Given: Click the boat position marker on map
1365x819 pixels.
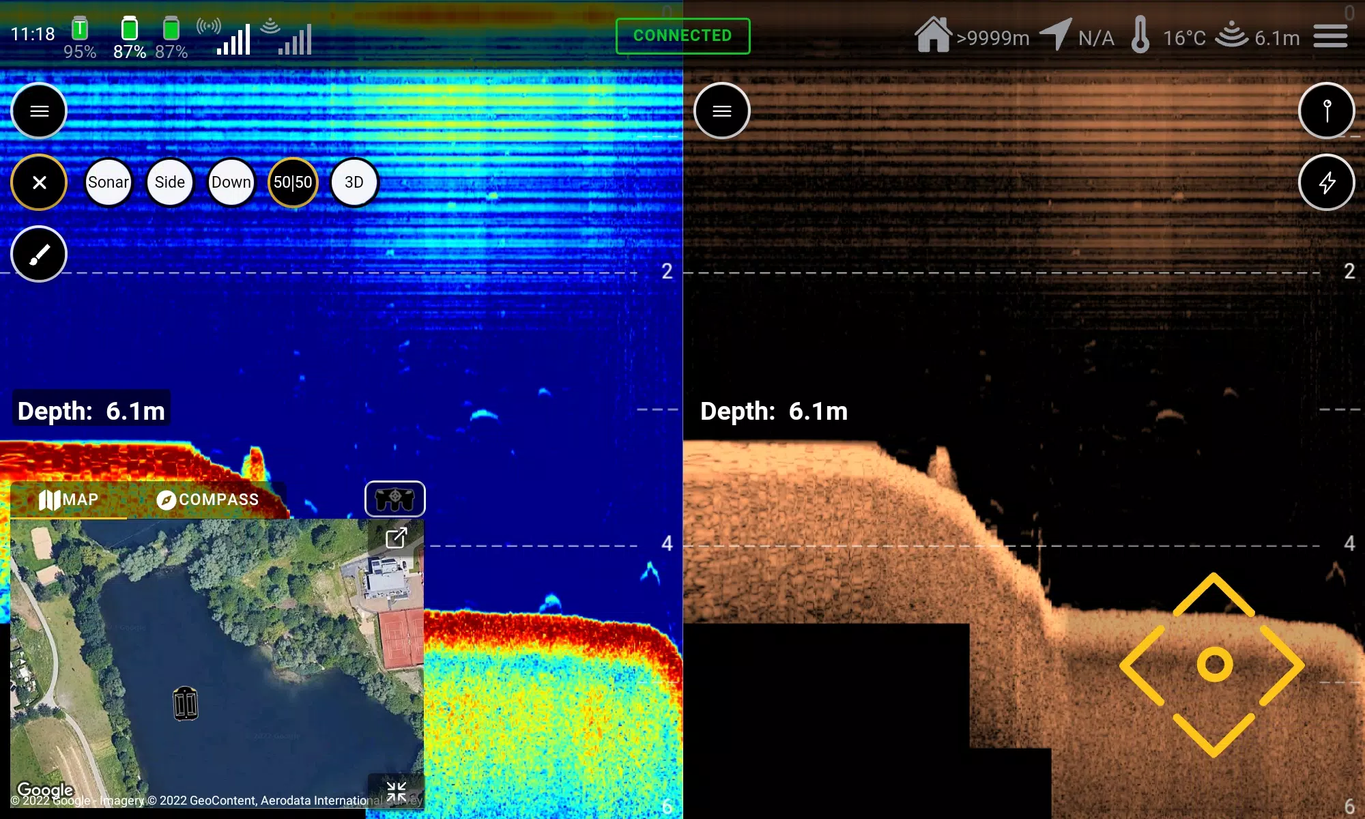Looking at the screenshot, I should (x=182, y=700).
